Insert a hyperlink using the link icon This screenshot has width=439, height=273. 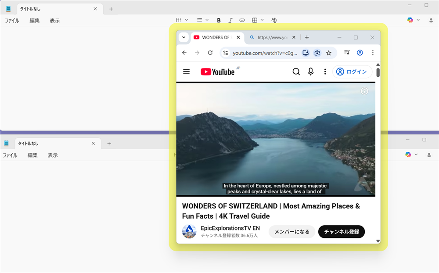click(242, 20)
